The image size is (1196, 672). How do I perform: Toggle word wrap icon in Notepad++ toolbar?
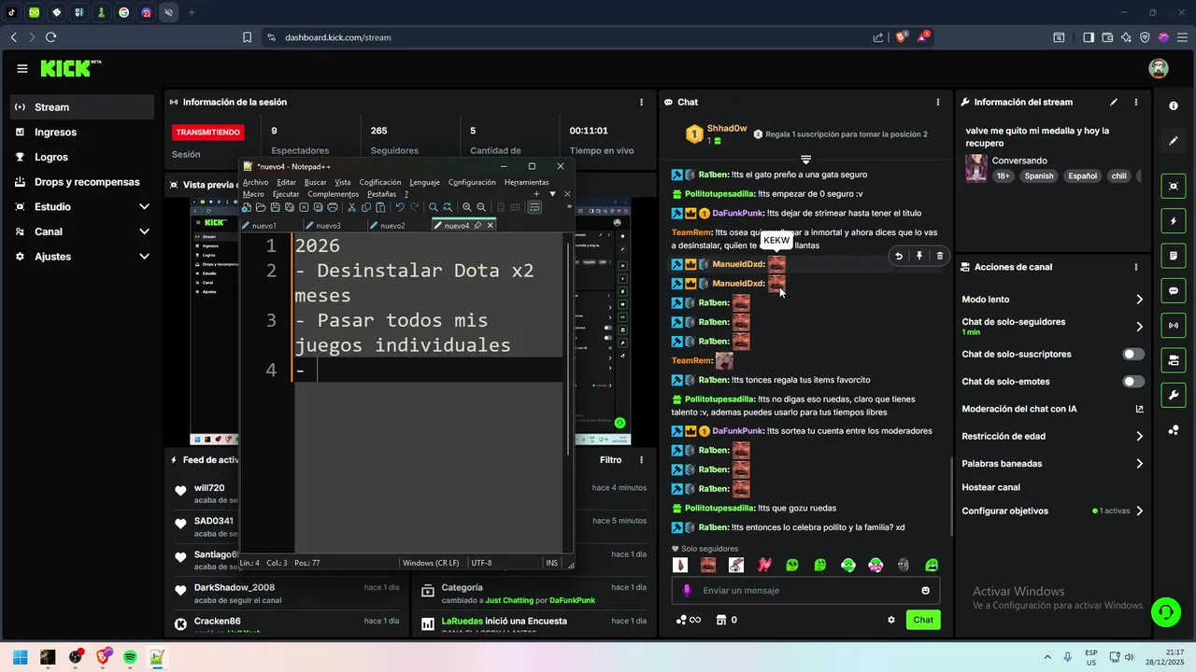[534, 207]
